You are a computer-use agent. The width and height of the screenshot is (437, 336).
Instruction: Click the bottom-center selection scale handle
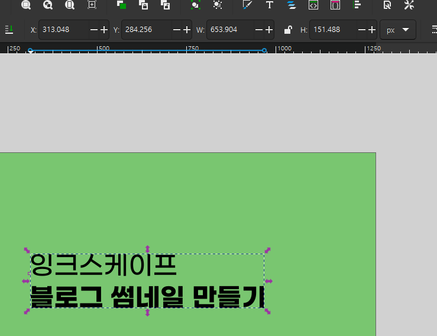147,312
